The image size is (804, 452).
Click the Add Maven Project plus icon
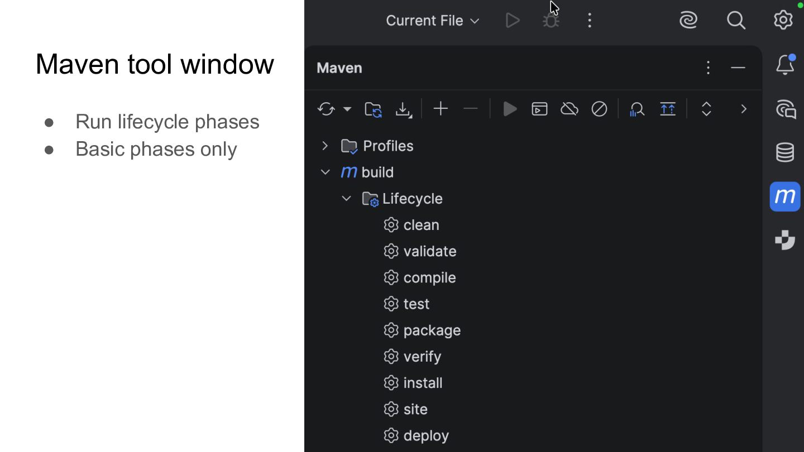click(441, 109)
